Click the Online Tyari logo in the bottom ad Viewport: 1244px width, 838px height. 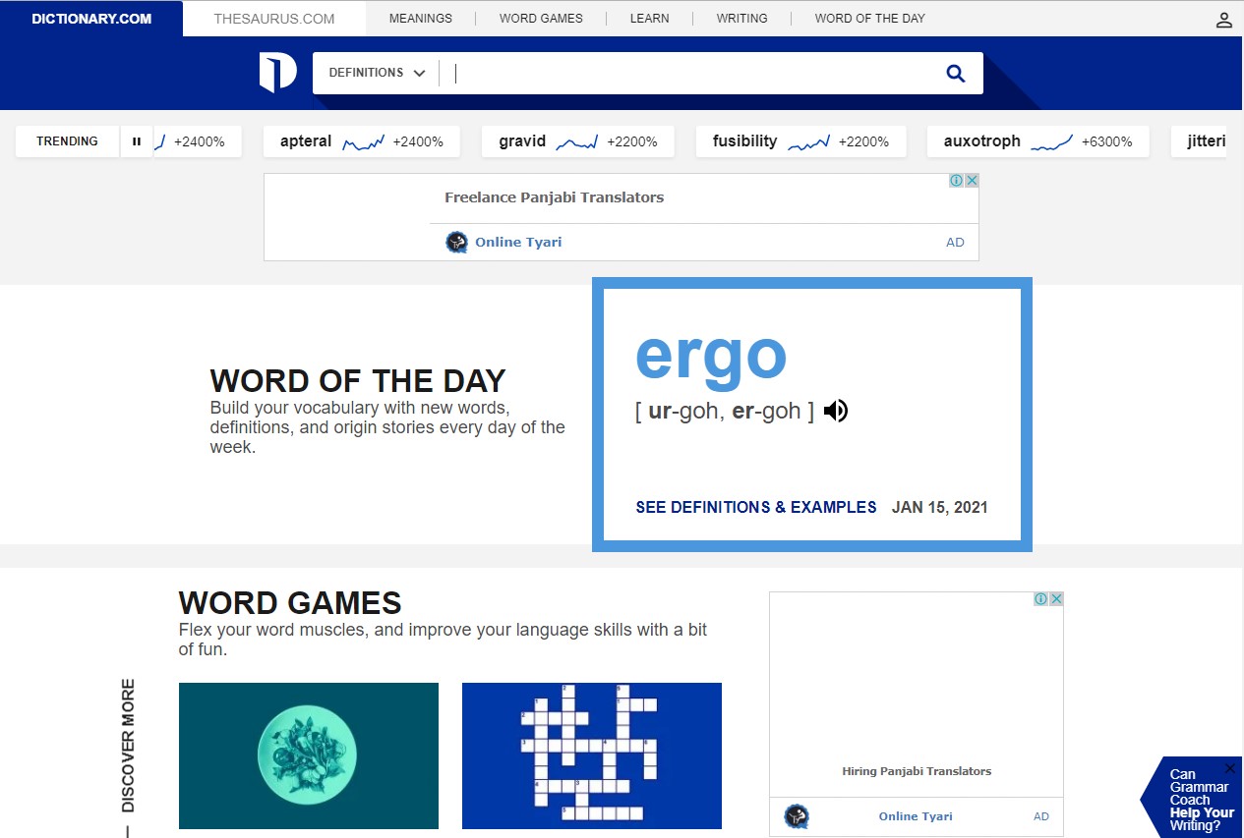pos(797,816)
